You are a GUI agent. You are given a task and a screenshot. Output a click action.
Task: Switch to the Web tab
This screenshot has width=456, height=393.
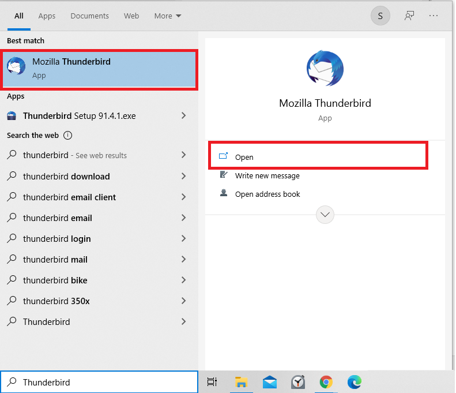point(131,16)
